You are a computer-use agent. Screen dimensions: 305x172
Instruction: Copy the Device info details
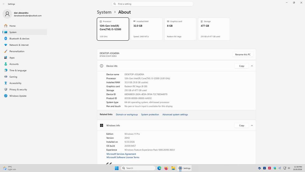point(242,66)
